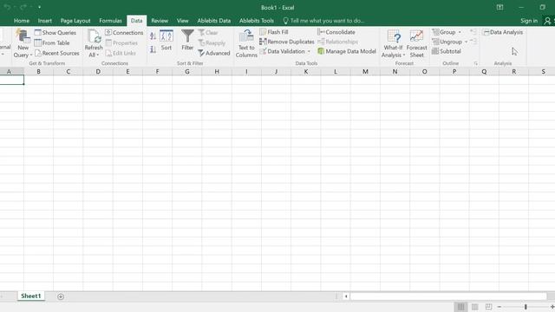Open the Data Analysis tool
Image resolution: width=555 pixels, height=312 pixels.
[x=503, y=32]
